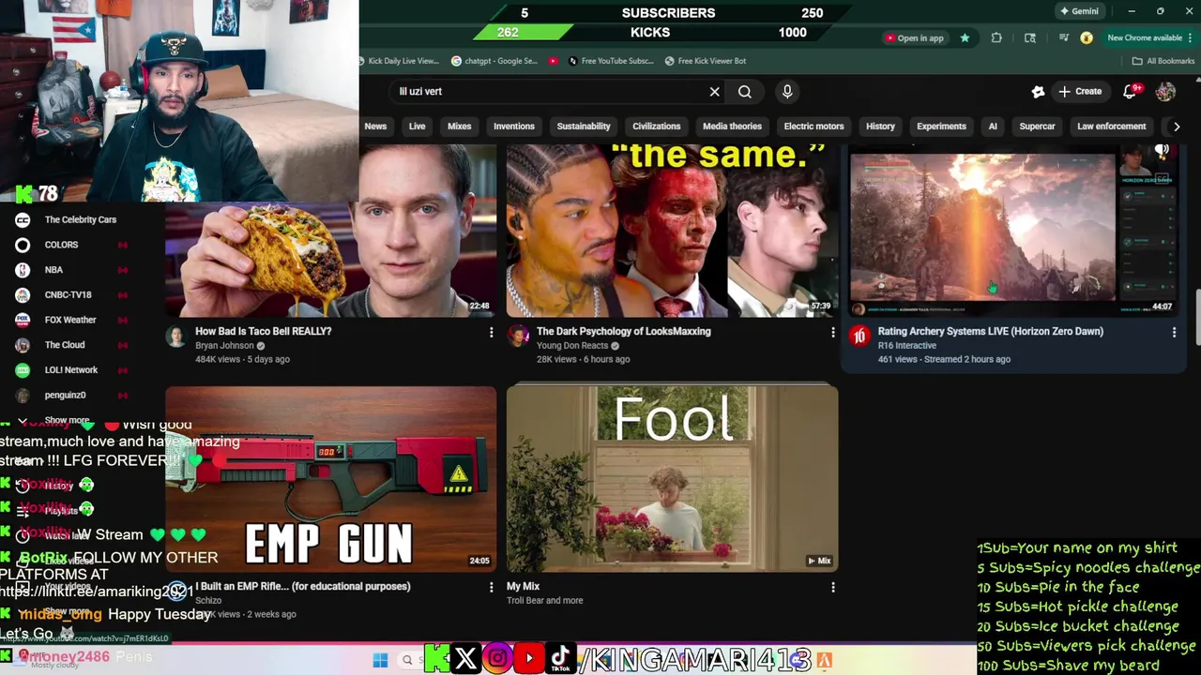Image resolution: width=1201 pixels, height=675 pixels.
Task: Click the media controls music-note icon
Action: click(x=1064, y=37)
